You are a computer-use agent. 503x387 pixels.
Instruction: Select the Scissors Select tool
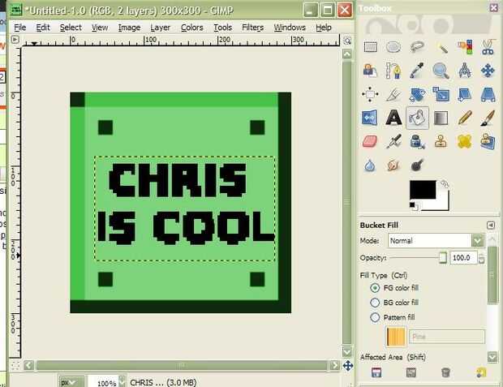[488, 47]
